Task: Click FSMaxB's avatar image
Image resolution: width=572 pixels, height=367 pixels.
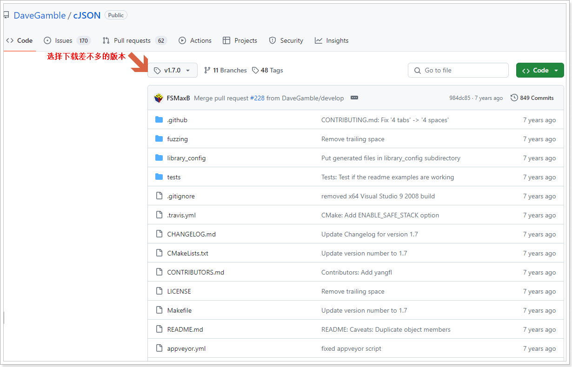Action: tap(159, 98)
